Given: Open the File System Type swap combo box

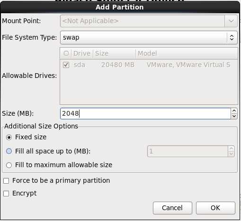Looking at the screenshot, I should tap(149, 37).
